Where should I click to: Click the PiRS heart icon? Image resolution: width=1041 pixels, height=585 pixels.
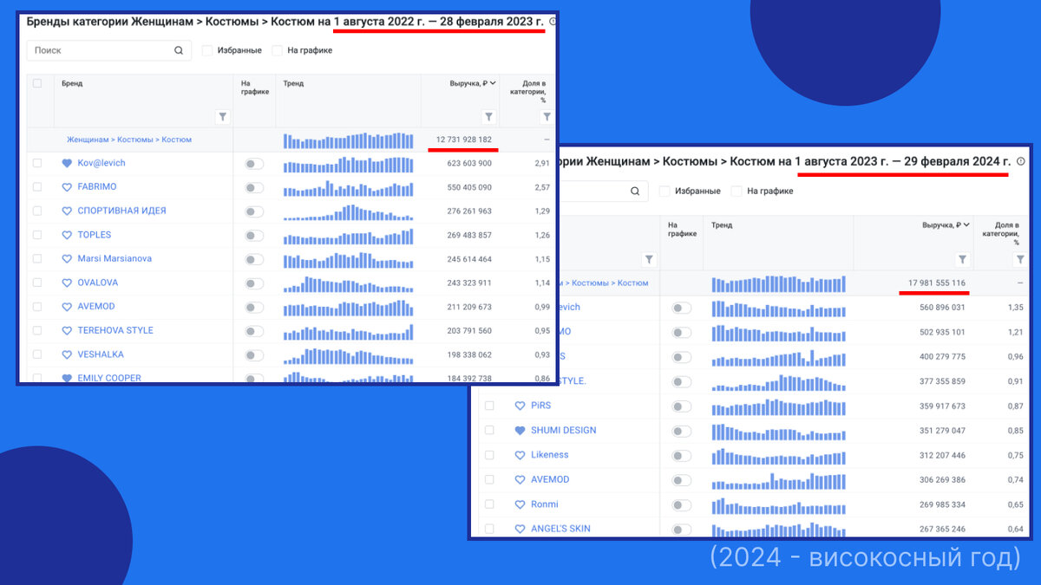[520, 406]
